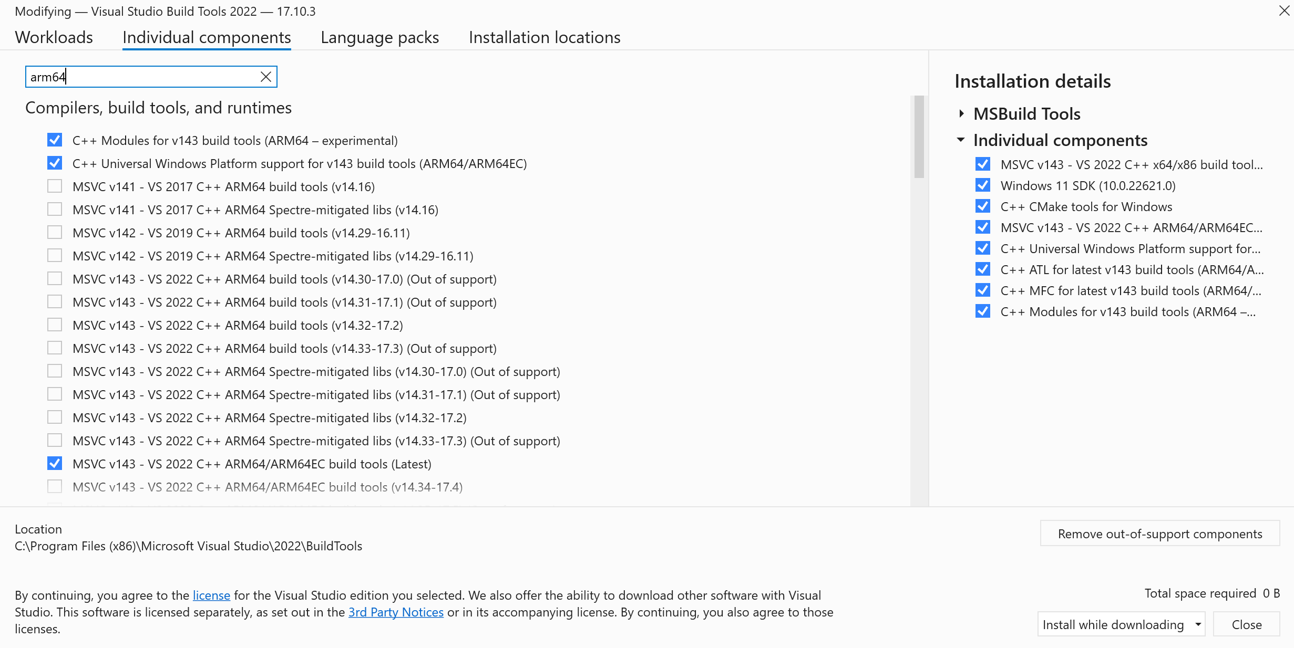The height and width of the screenshot is (648, 1294).
Task: Open the license link
Action: click(x=211, y=595)
